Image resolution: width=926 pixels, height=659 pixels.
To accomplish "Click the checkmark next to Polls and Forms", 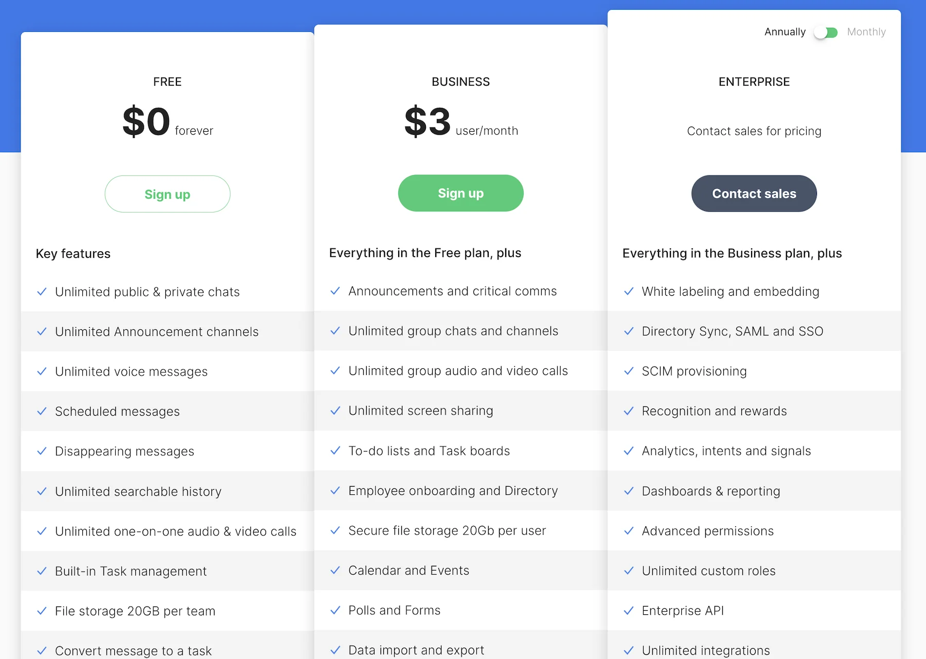I will point(336,611).
